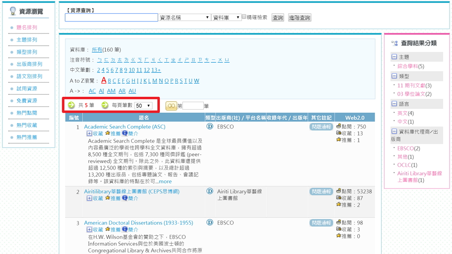Screen dimensions: 452x254
Task: Open 語文別排列 in sidebar
Action: (29, 76)
